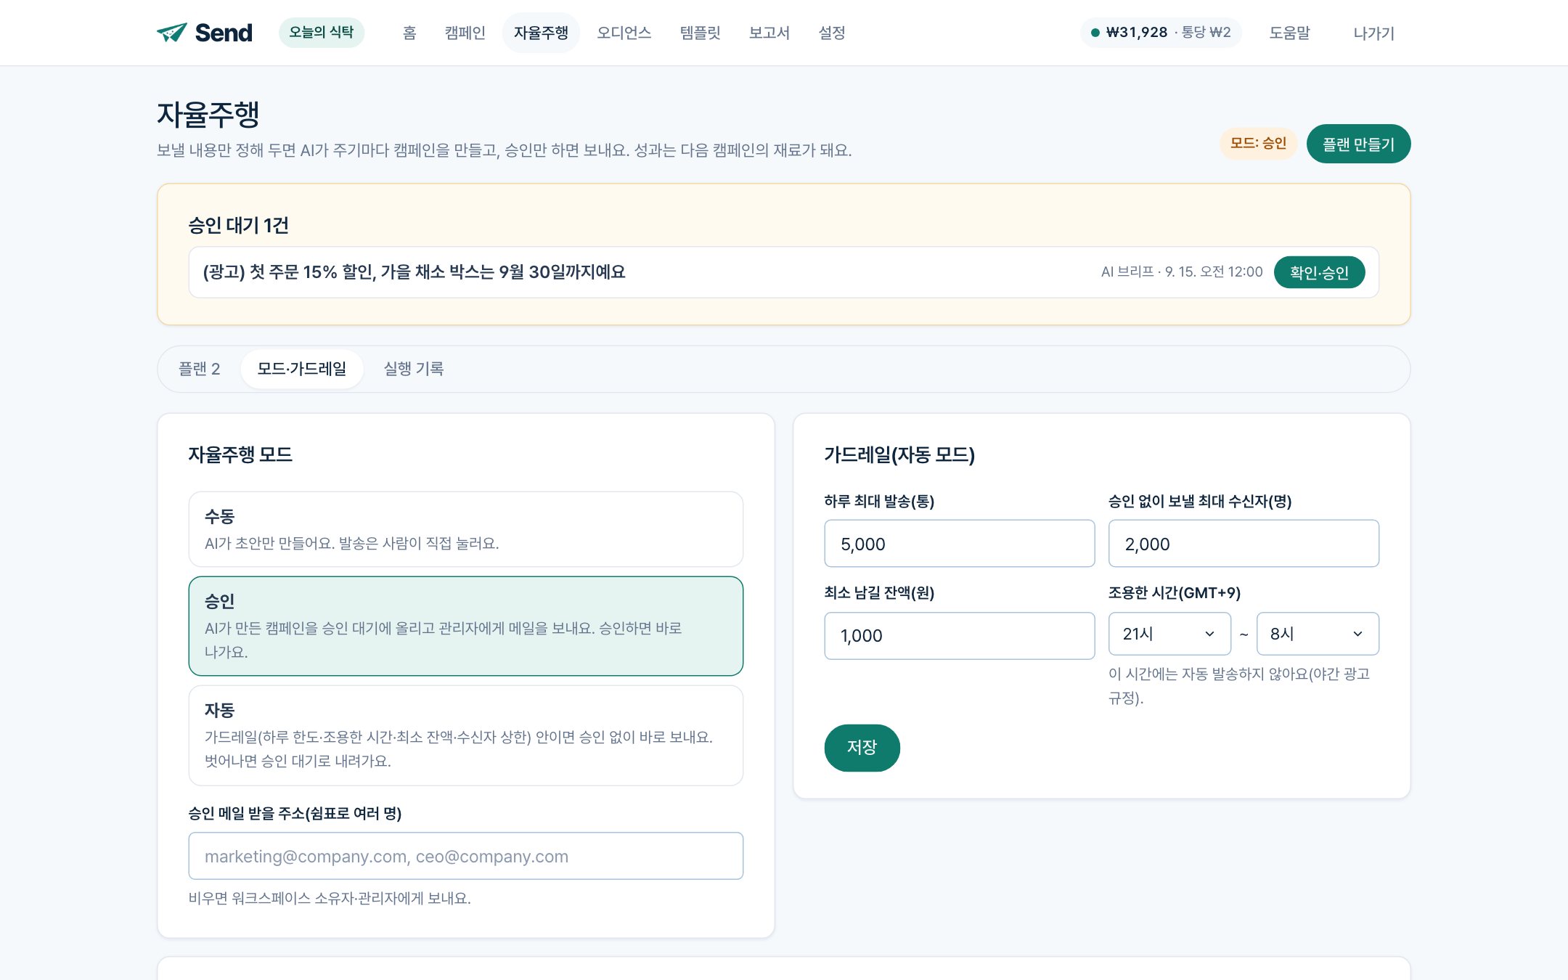The width and height of the screenshot is (1568, 980).
Task: Navigate to 템플릿
Action: pyautogui.click(x=700, y=33)
